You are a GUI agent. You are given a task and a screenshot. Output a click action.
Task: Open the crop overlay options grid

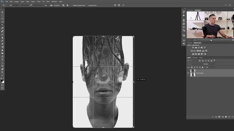63,5
